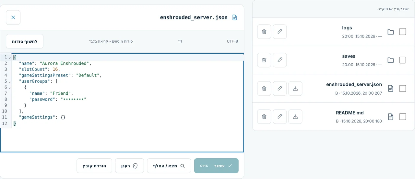Select the saves folder checkbox
415x179 pixels.
pos(403,60)
